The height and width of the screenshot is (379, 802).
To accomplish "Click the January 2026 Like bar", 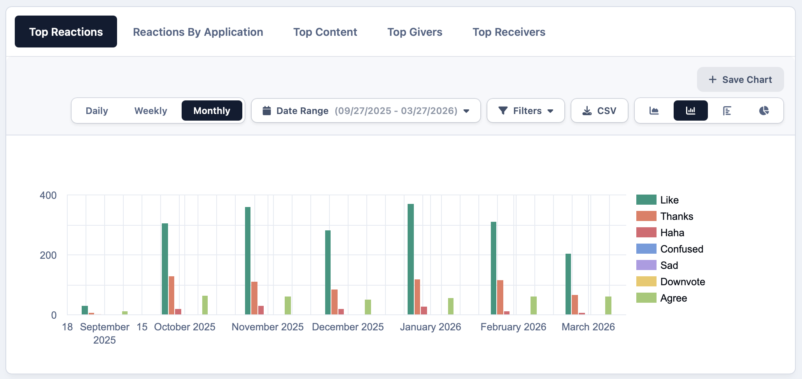I will coord(411,259).
